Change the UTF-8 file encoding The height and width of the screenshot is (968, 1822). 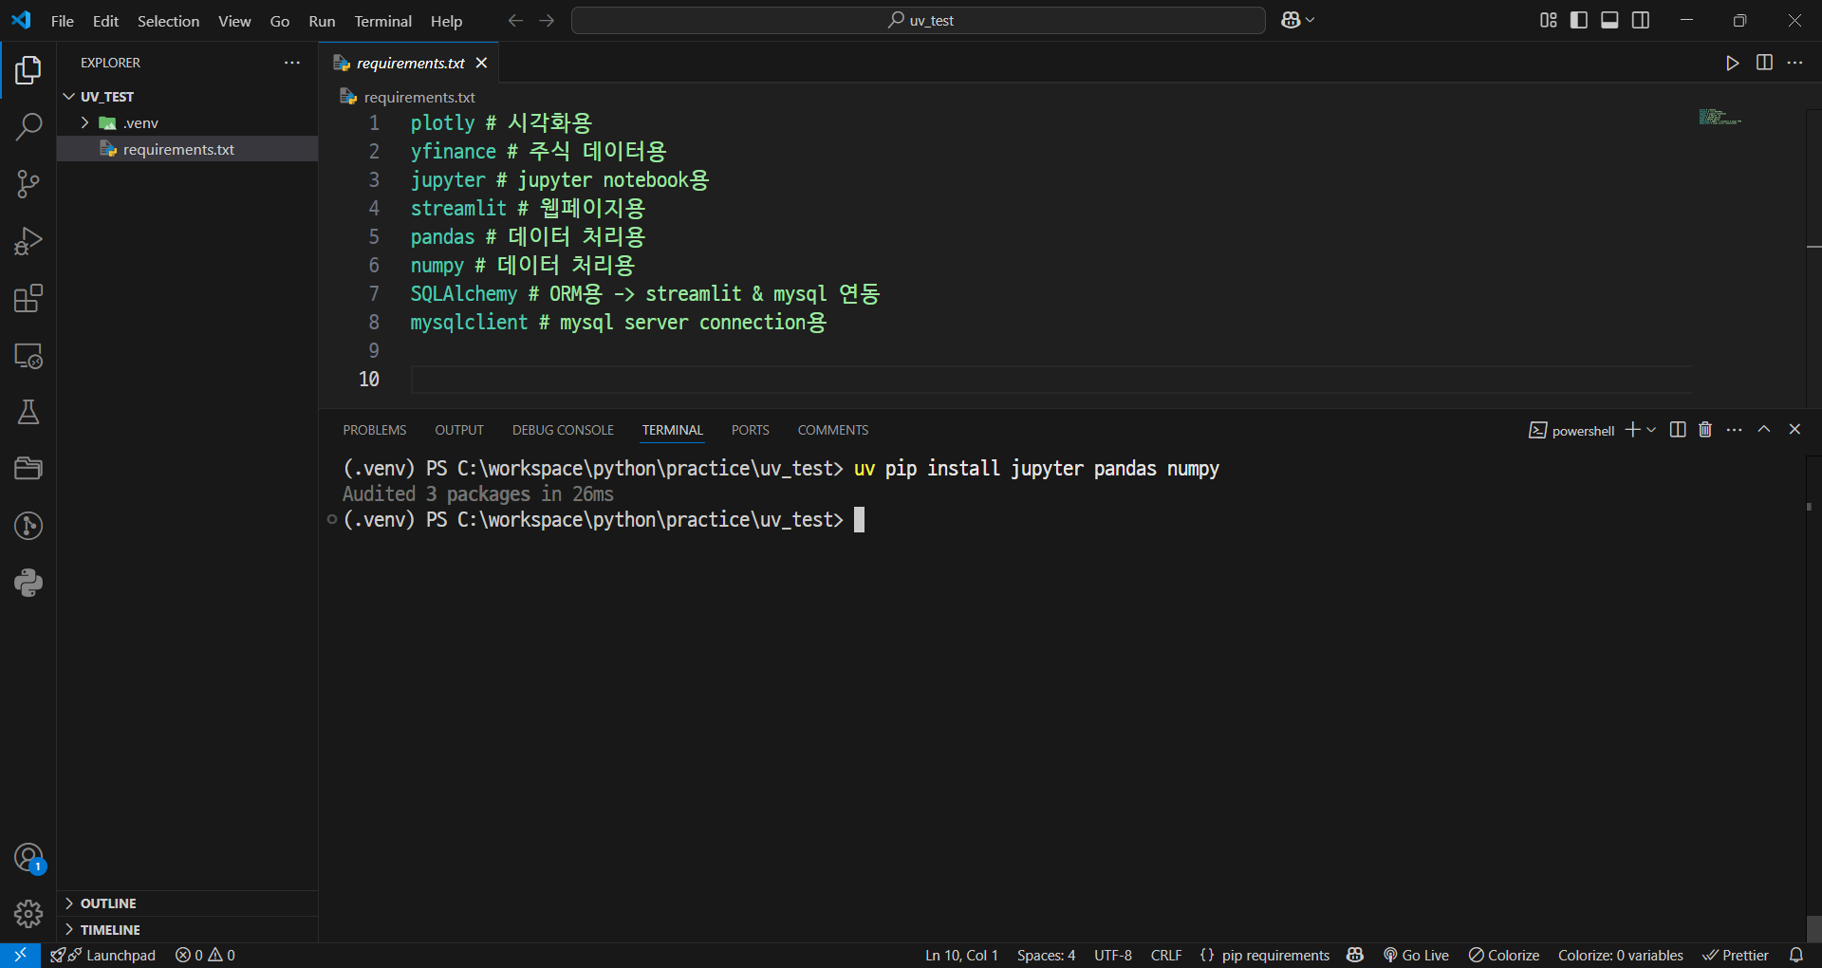point(1113,955)
